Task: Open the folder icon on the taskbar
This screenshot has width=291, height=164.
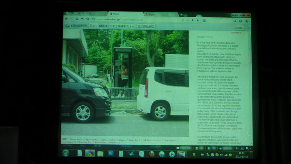Action: pos(100,153)
